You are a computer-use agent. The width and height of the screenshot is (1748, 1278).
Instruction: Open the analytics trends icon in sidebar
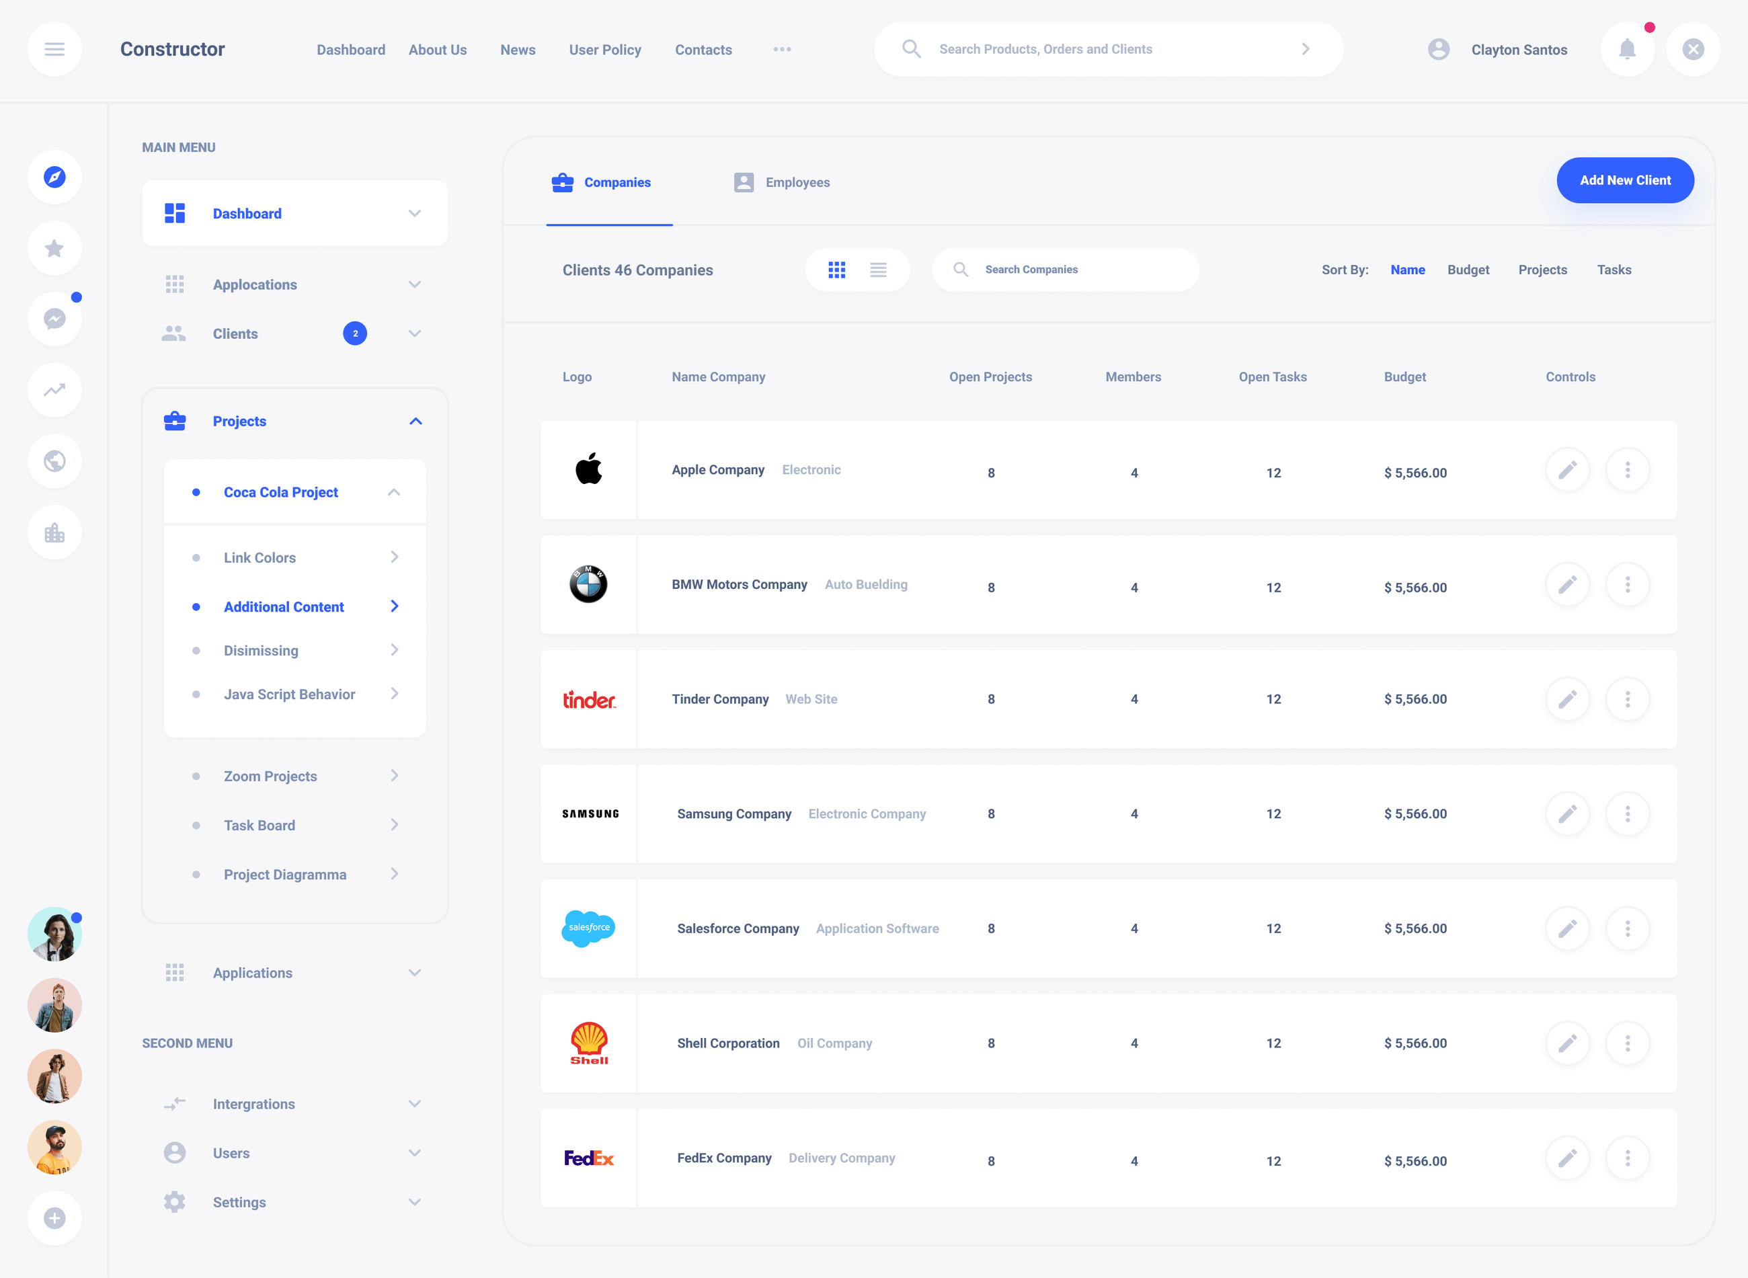click(54, 390)
